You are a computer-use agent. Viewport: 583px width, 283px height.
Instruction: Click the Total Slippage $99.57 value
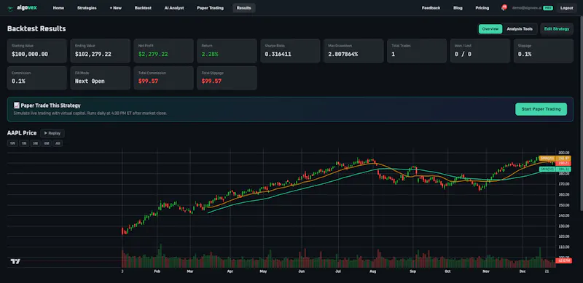[x=211, y=81]
